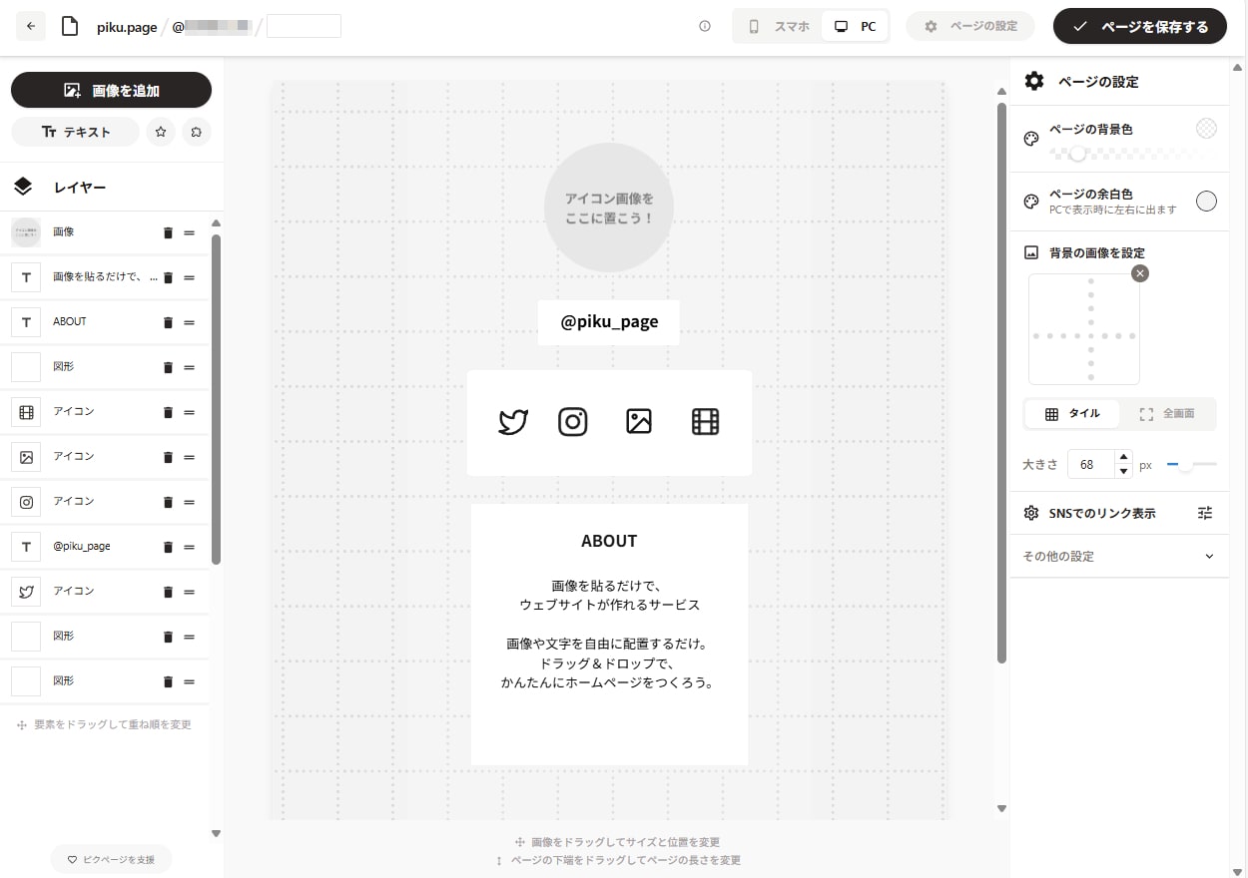Click the shape icon next to star

point(197,132)
